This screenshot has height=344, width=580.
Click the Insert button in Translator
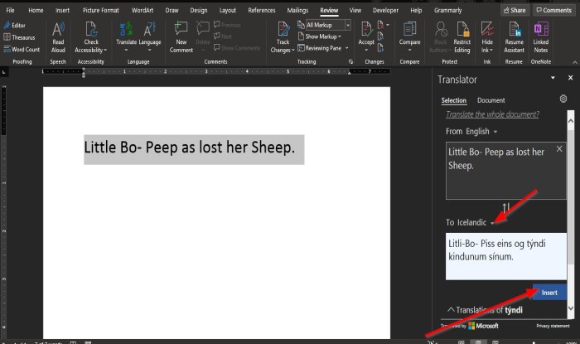[x=549, y=293]
